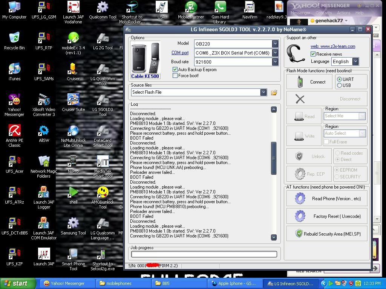Open the Xilisoft Video Converter 3 icon
The height and width of the screenshot is (289, 386).
pos(44,105)
